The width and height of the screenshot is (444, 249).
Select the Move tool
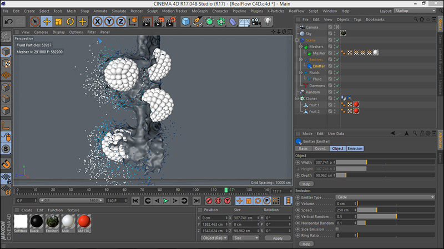click(x=47, y=22)
